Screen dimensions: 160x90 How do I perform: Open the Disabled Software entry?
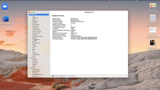38,74
